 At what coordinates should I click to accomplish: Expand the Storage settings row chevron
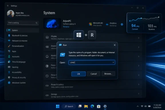139,94
